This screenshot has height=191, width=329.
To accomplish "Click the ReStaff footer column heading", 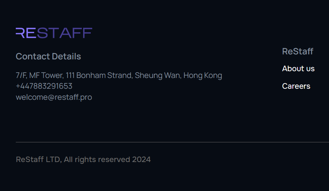I will coord(297,51).
